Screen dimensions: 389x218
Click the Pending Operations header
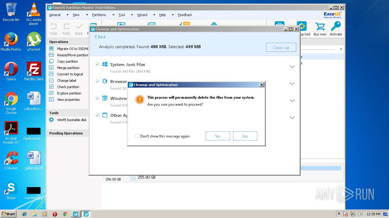point(66,133)
